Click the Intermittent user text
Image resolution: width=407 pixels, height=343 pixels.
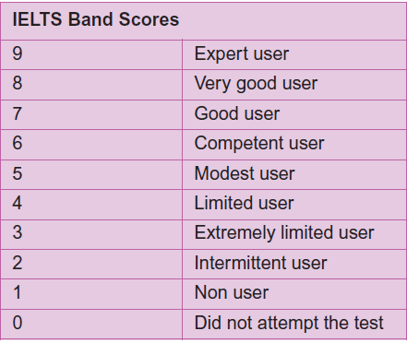pos(260,263)
